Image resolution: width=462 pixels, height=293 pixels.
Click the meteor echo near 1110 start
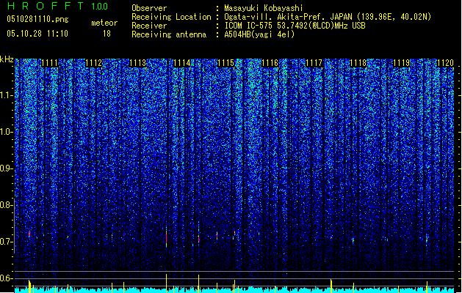click(29, 234)
